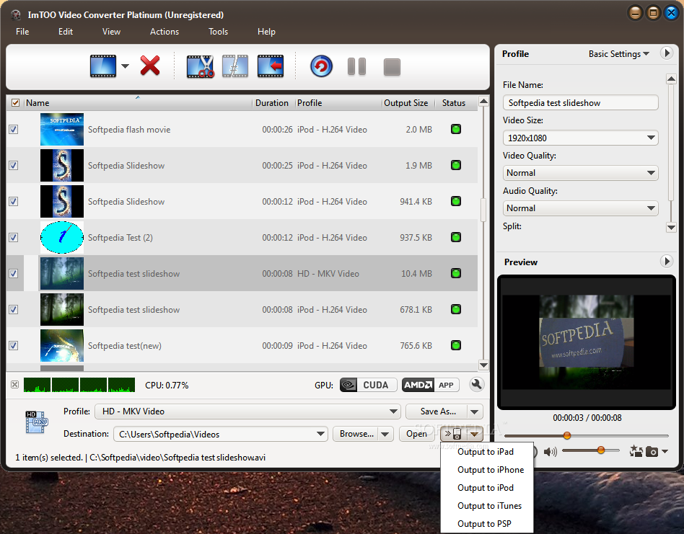Close the CPU usage graph panel
The image size is (684, 534).
pos(15,385)
